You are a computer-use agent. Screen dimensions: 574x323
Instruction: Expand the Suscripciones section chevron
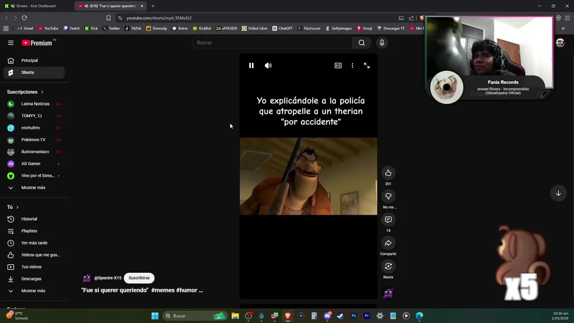coord(42,92)
